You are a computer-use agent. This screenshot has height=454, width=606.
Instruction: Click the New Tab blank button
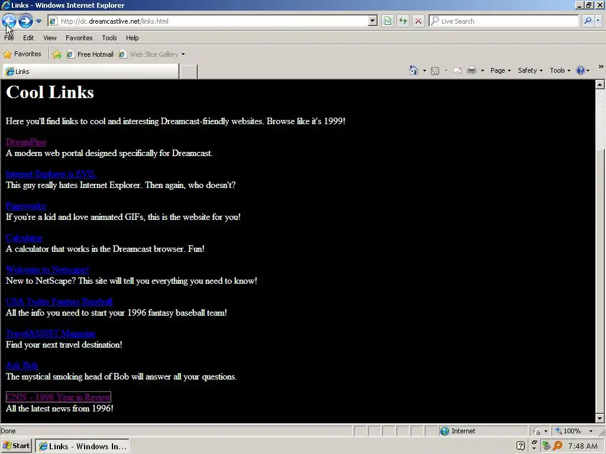pyautogui.click(x=189, y=72)
